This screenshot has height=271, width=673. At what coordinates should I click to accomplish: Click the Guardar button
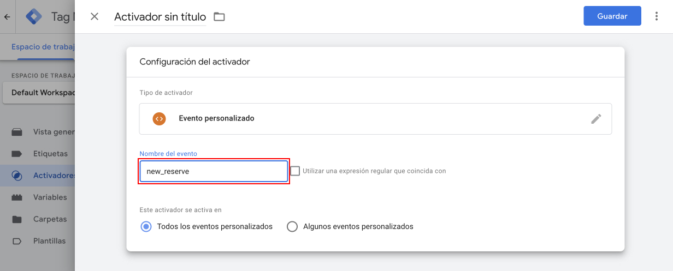tap(612, 16)
